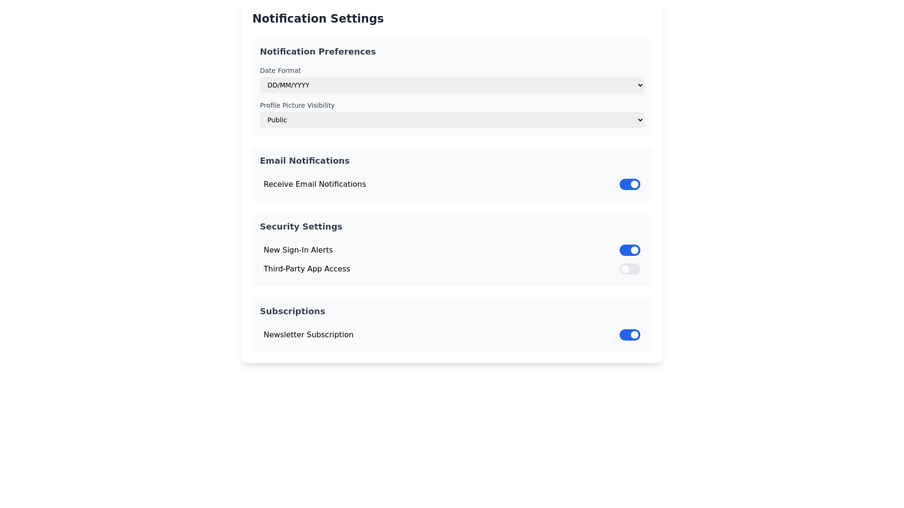
Task: Enable Third-Party App Access toggle
Action: (x=630, y=269)
